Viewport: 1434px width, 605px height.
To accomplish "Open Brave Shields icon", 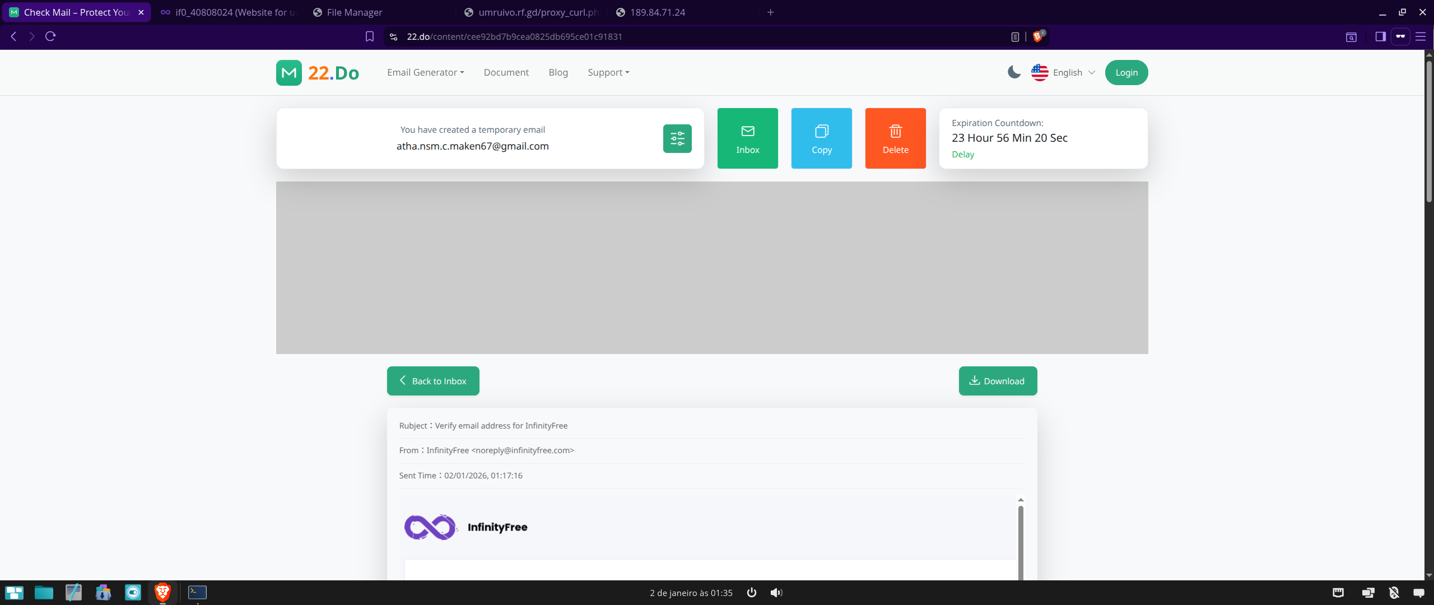I will [x=1039, y=36].
